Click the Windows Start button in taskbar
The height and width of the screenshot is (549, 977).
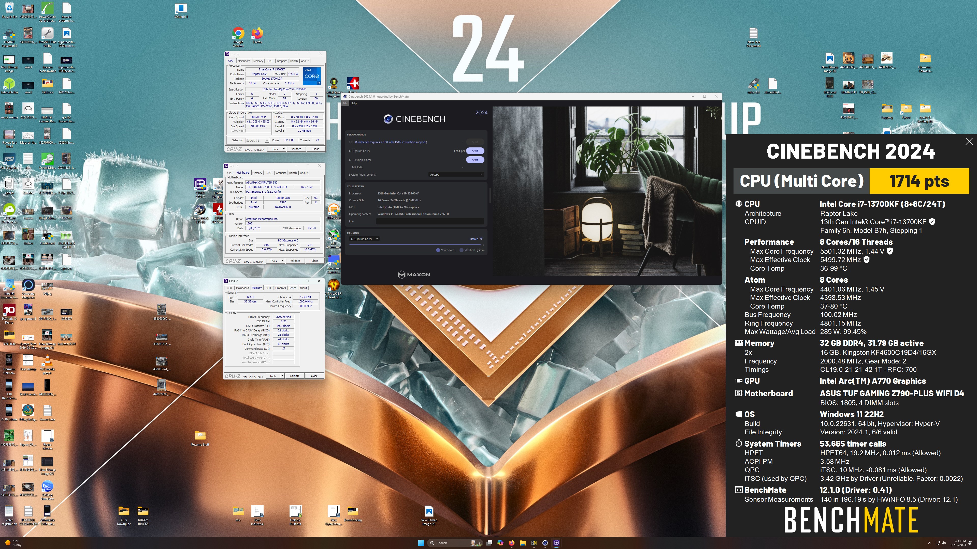(x=421, y=543)
